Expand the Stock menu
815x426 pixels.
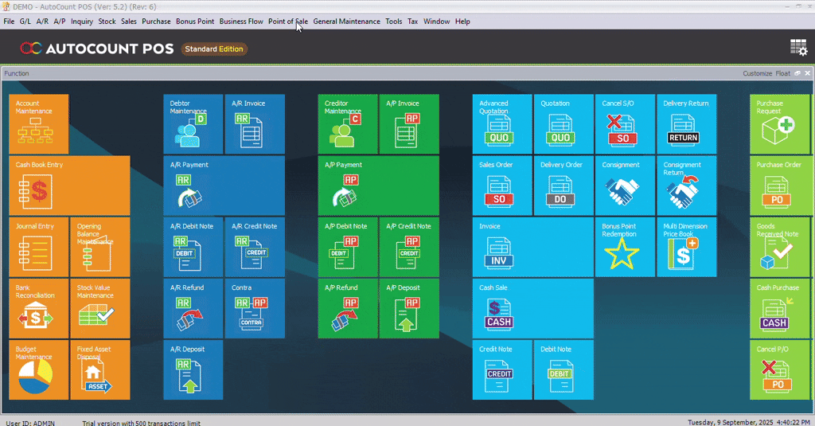(x=107, y=21)
